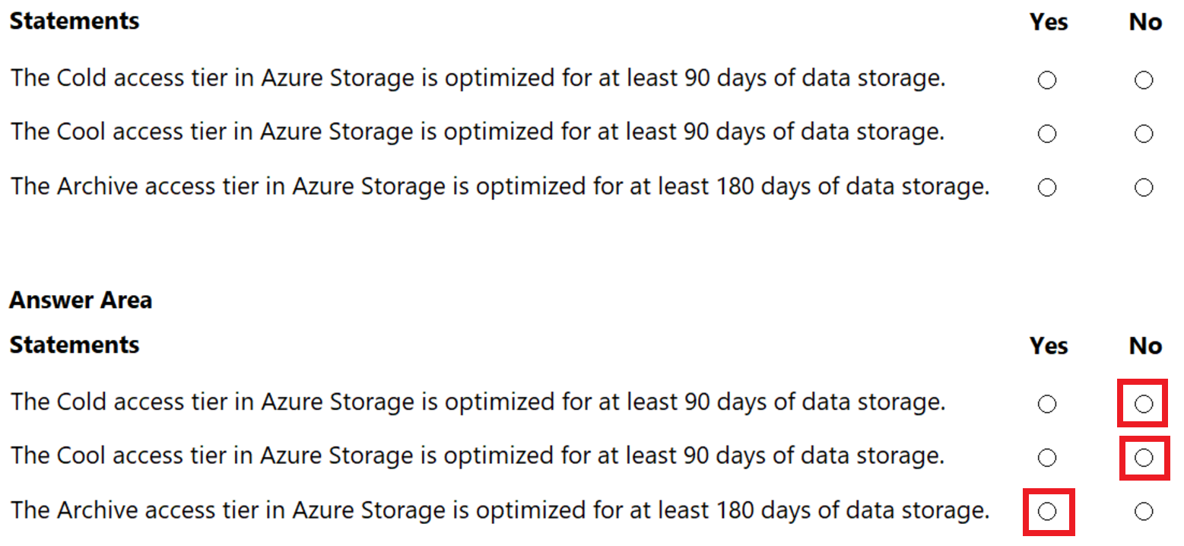Click the top Statements heading
The width and height of the screenshot is (1184, 546).
74,21
